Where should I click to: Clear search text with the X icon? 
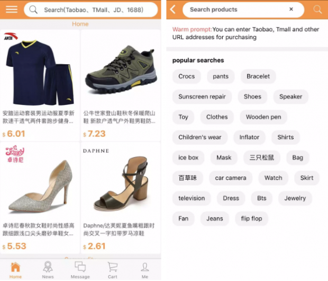click(x=291, y=9)
